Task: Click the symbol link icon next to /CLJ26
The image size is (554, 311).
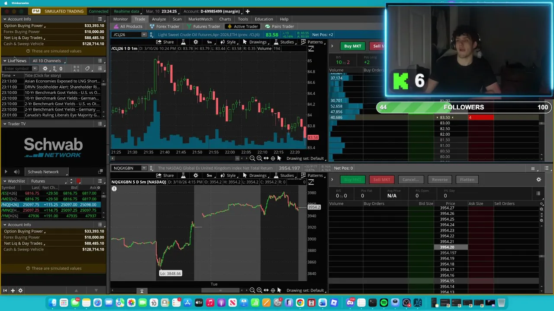Action: (151, 35)
